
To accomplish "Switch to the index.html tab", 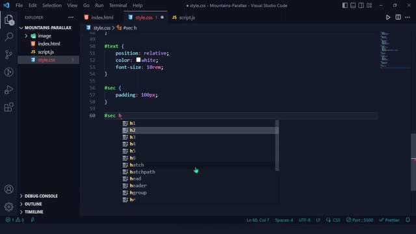I will (x=102, y=18).
